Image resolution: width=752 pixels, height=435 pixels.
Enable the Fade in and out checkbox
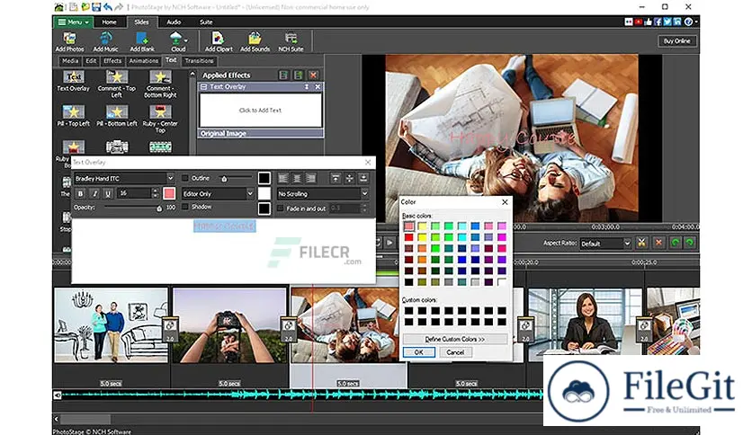coord(281,209)
